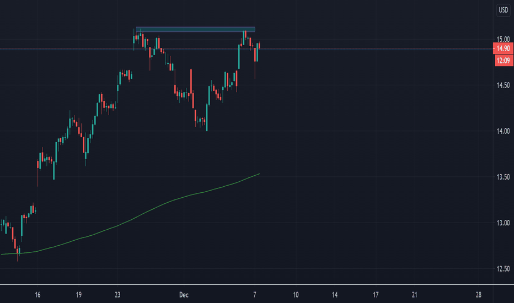
Task: Click the 13.00 price axis label
Action: [503, 223]
